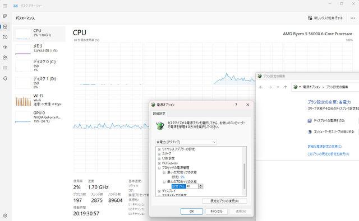Image resolution: width=359 pixels, height=221 pixels.
Task: Click sleep moon icon beside コンピューターをスリープ状態にする
Action: coord(310,131)
